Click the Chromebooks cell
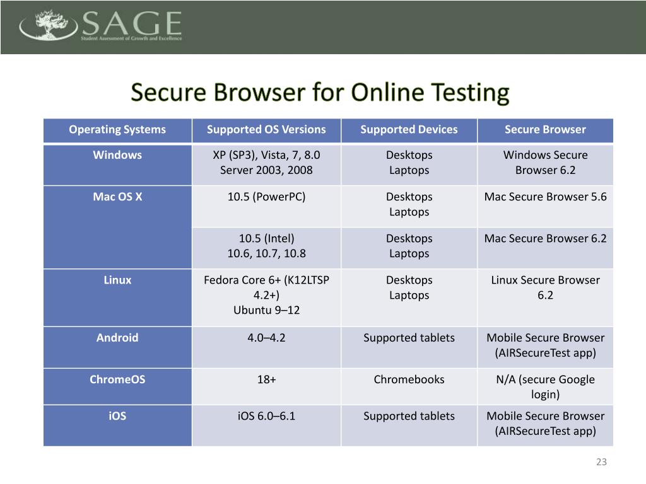646x484 pixels. 409,386
